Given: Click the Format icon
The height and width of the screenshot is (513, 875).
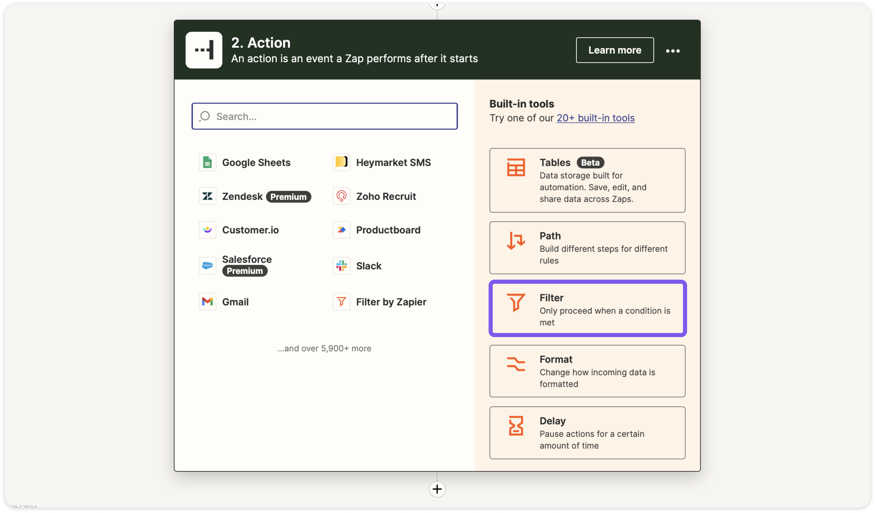Looking at the screenshot, I should 516,364.
